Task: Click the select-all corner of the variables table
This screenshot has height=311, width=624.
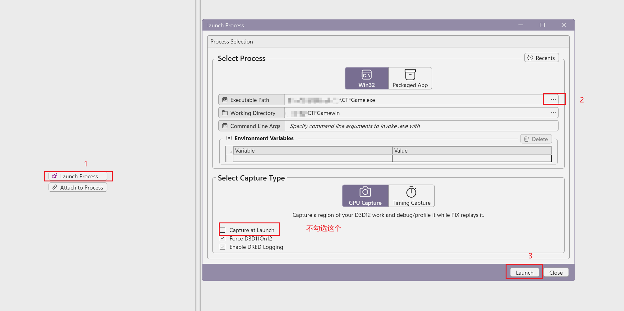Action: tap(229, 151)
